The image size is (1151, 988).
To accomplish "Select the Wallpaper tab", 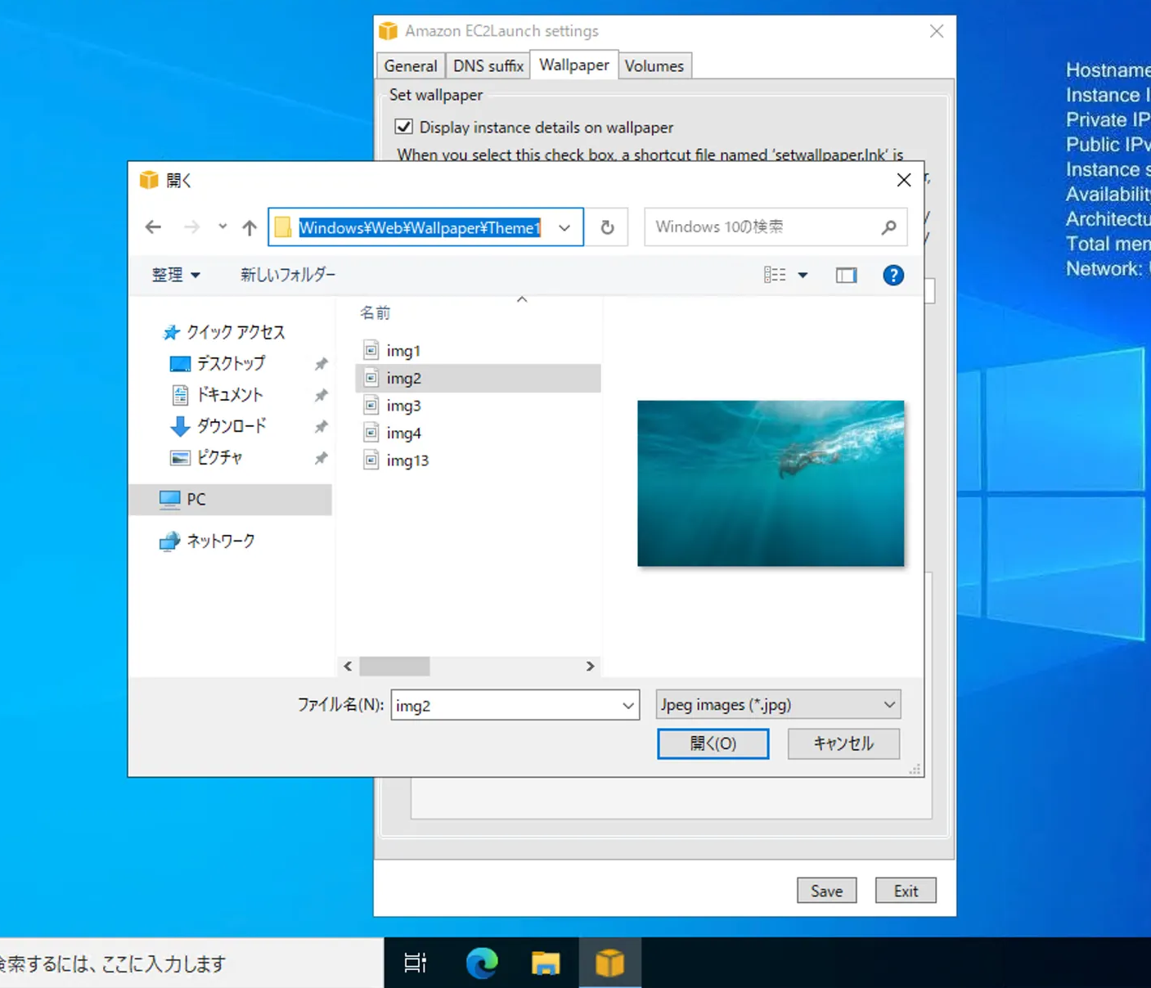I will pos(574,65).
